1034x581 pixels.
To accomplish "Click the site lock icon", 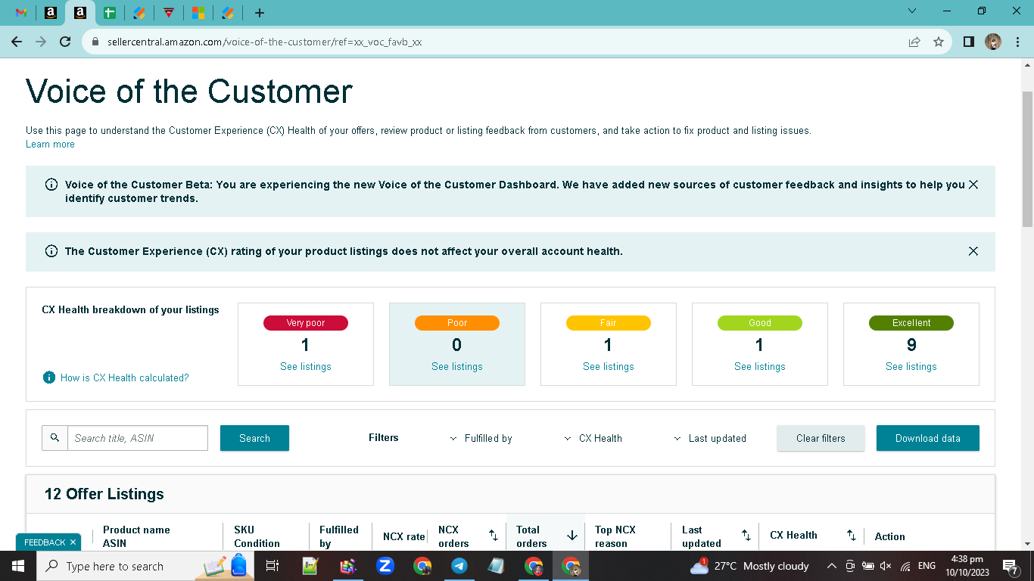I will coord(95,42).
